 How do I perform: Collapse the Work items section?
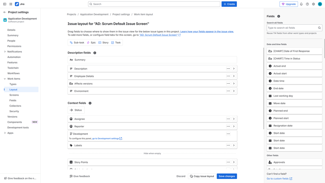click(5, 79)
